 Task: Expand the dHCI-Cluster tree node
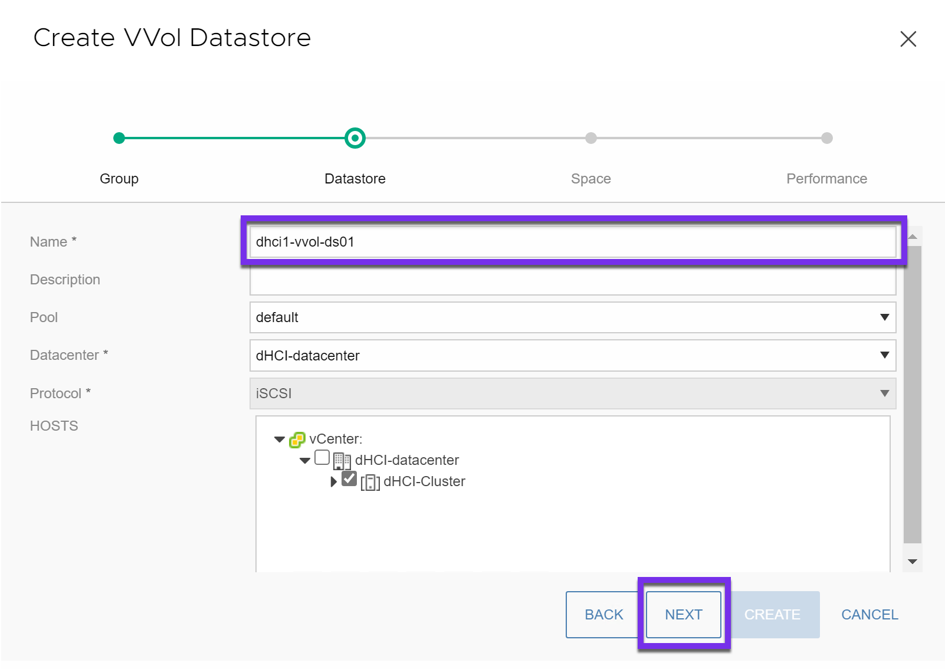[x=333, y=481]
